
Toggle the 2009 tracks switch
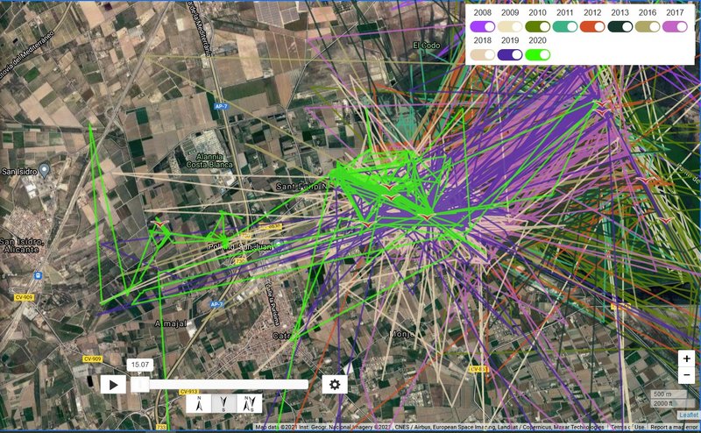tap(510, 27)
